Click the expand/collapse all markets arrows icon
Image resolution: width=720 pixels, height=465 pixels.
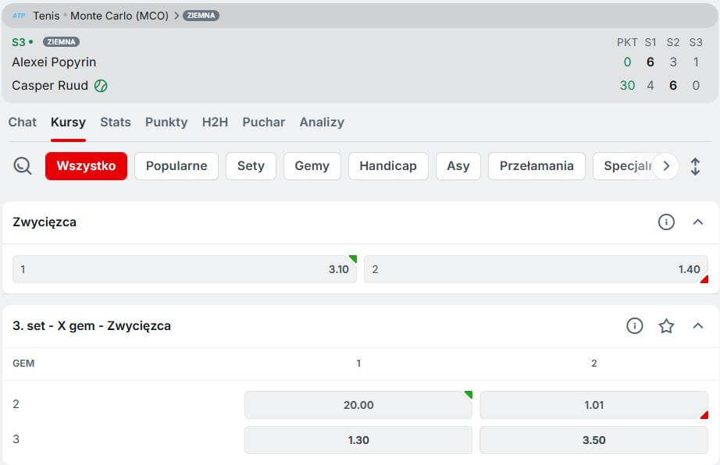click(695, 166)
